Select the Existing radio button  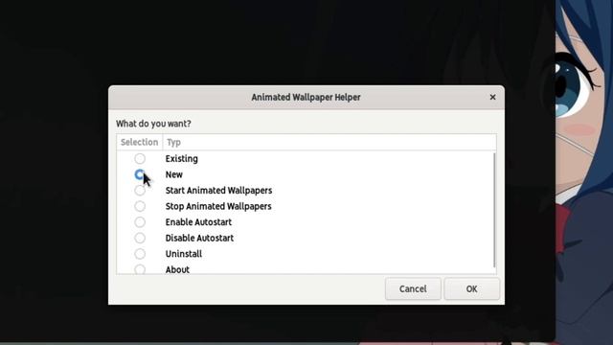pos(140,158)
